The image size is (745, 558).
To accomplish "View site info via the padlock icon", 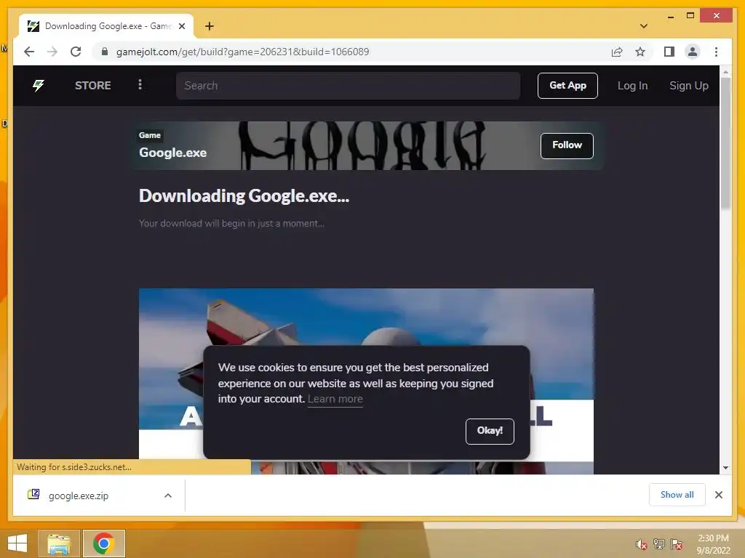I will [x=105, y=52].
